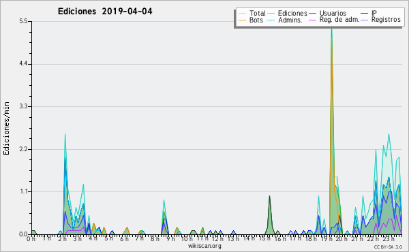
Task: Click the 2.2 y-axis value
Action: [23, 149]
